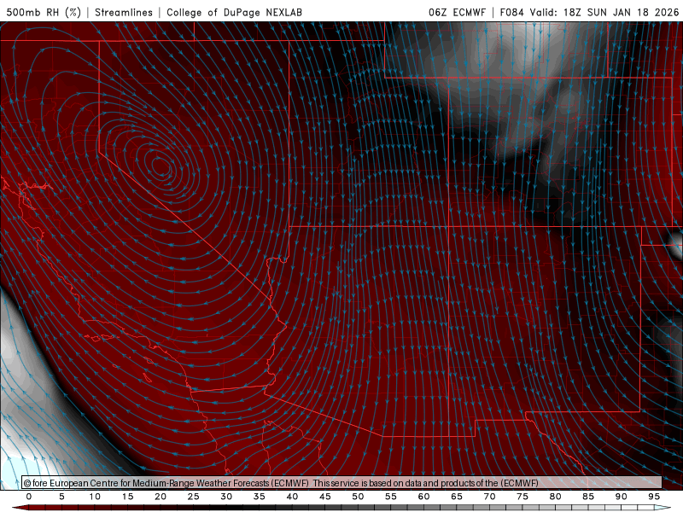This screenshot has width=683, height=512.
Task: Click the "50" color scale label
Action: 358,497
